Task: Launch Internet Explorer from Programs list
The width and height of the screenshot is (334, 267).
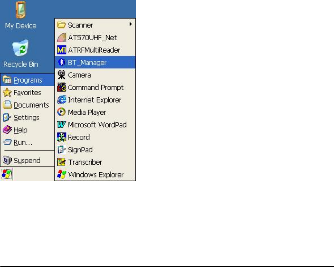Action: [95, 100]
